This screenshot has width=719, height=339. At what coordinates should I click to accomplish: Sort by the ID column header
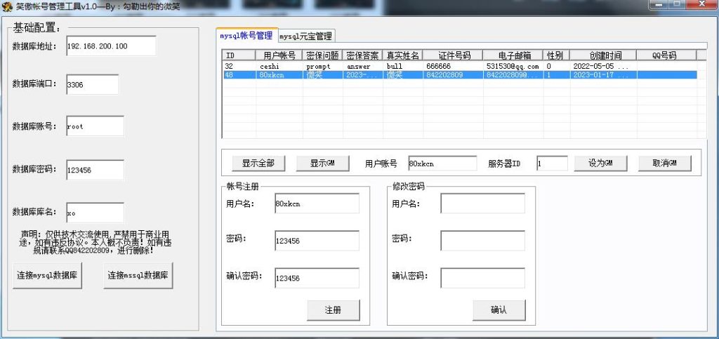(239, 55)
